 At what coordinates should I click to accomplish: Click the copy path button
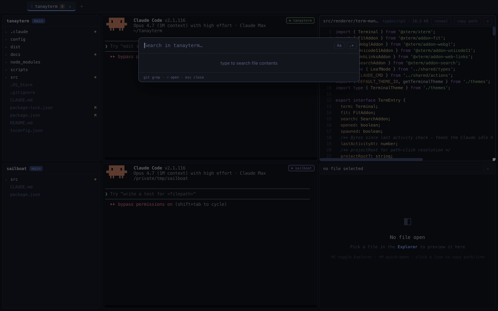(467, 21)
